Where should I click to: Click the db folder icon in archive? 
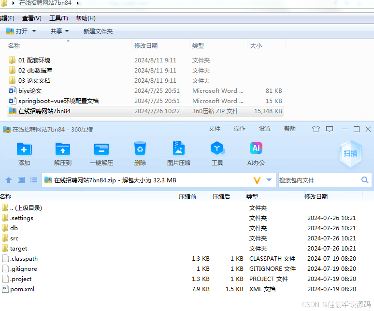point(5,228)
